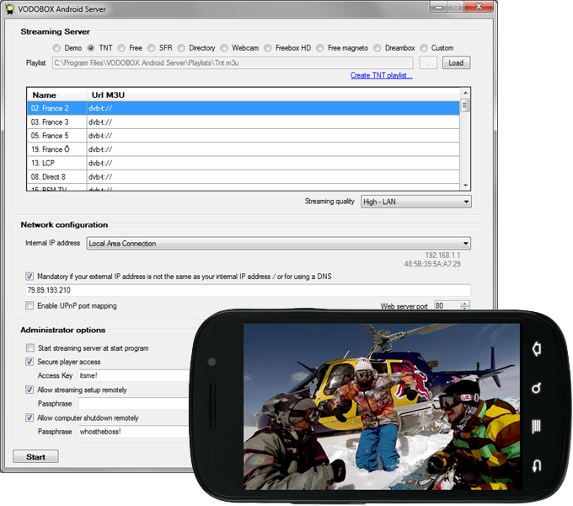Minimize the VODOBOX Android Server window
The width and height of the screenshot is (573, 506).
pos(438,7)
